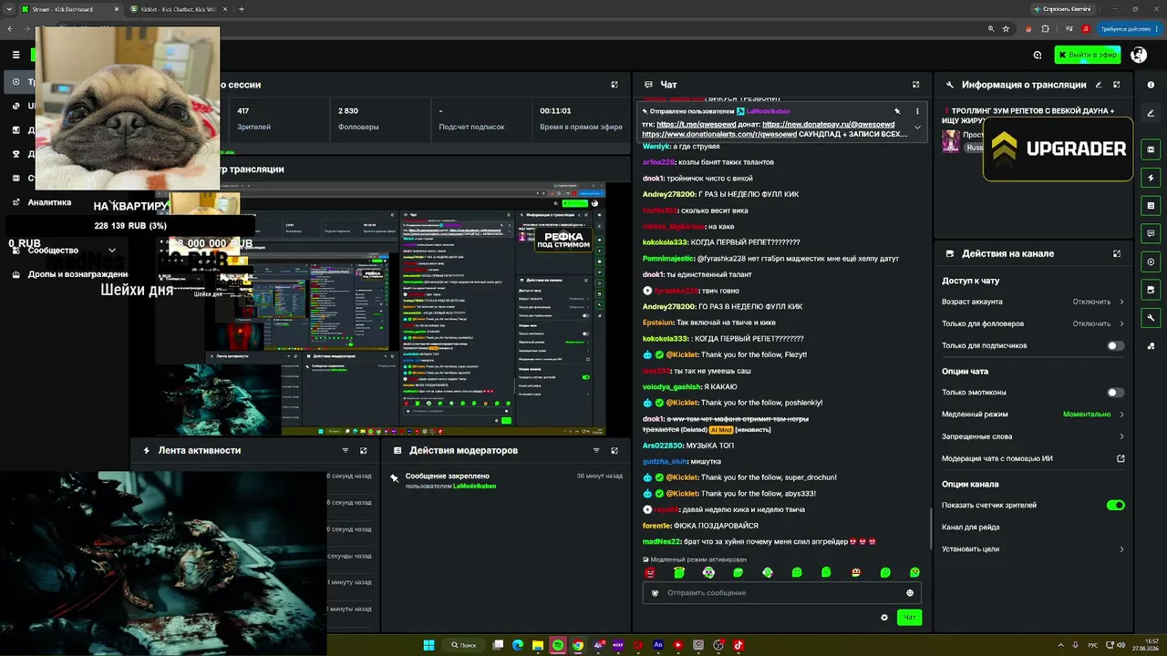Filter the moderator actions list

[x=596, y=450]
